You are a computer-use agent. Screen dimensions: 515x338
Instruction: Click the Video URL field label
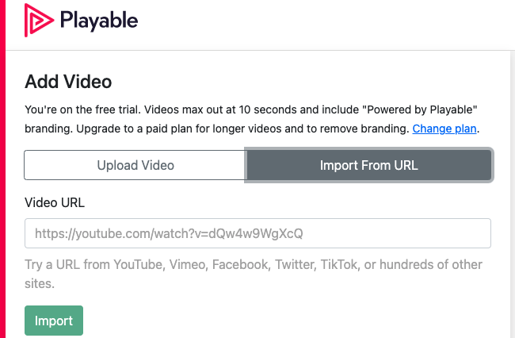pyautogui.click(x=55, y=202)
